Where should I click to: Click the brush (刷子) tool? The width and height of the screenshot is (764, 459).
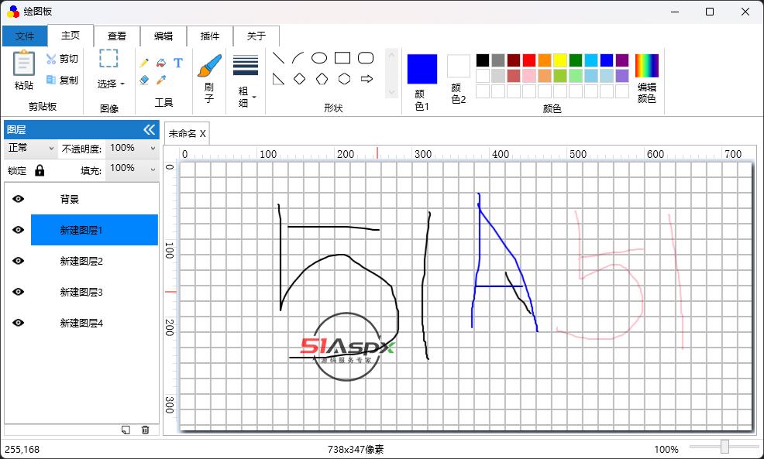pyautogui.click(x=208, y=77)
